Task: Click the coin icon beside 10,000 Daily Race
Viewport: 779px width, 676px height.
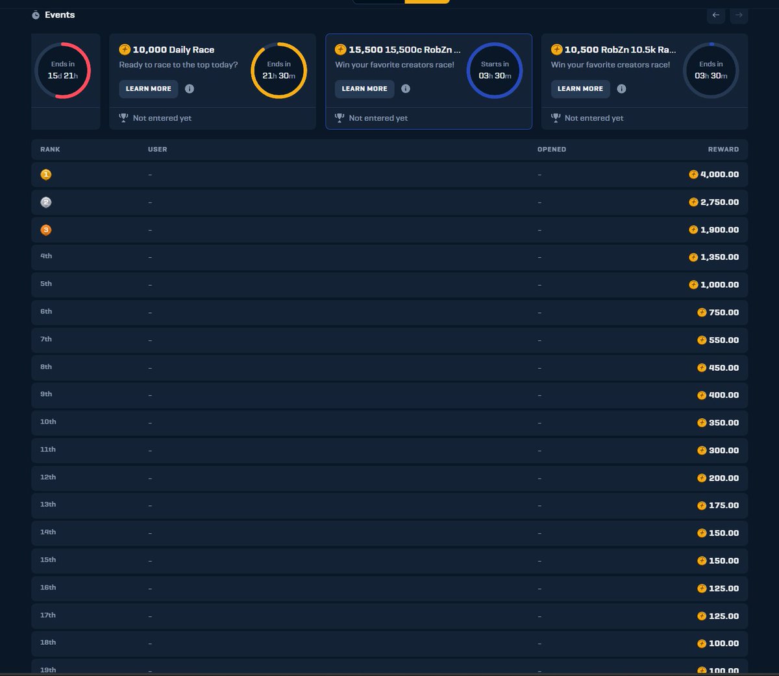Action: 125,49
